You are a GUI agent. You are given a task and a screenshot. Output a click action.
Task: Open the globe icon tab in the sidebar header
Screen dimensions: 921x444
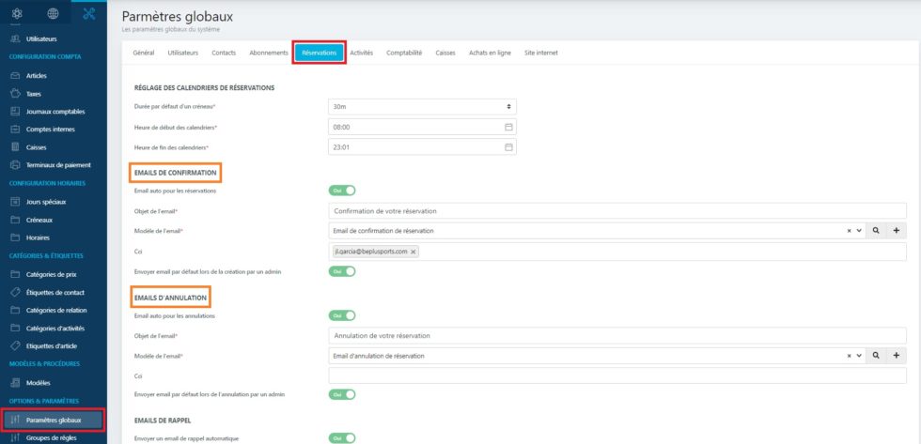point(53,13)
